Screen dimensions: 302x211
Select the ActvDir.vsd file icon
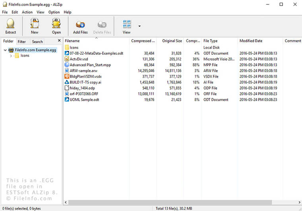point(67,59)
